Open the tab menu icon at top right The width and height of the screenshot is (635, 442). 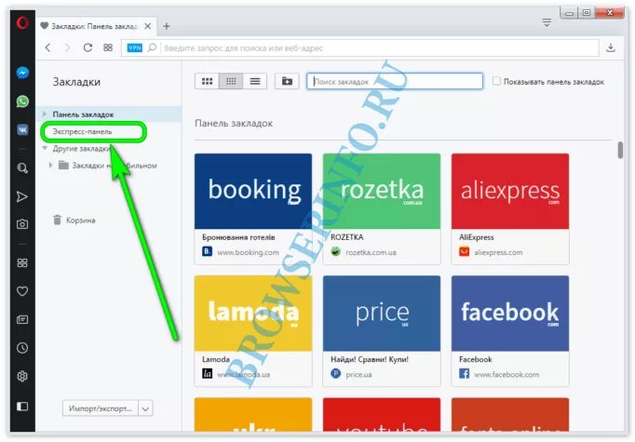[547, 22]
